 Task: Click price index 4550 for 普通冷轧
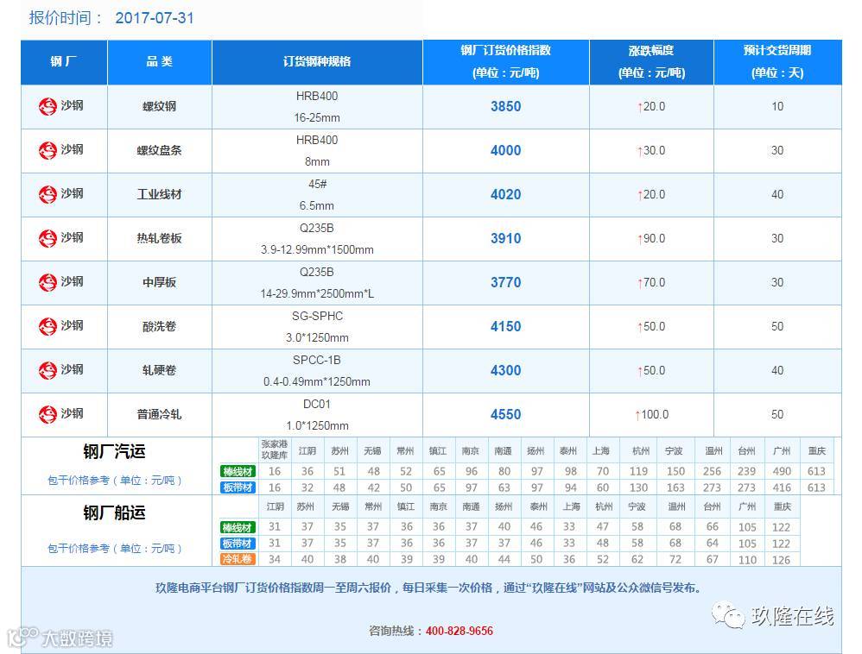(506, 414)
